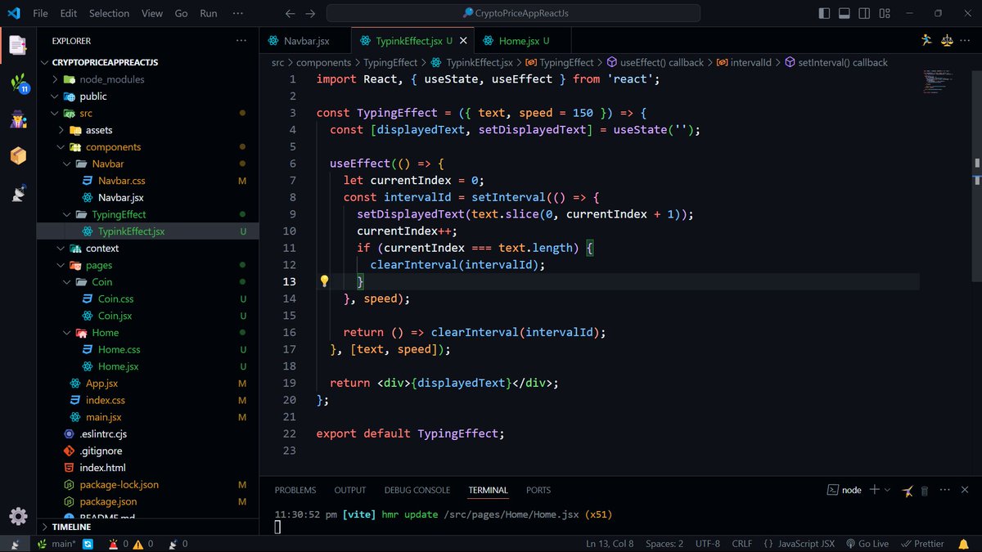Toggle the primary side bar layout icon
The height and width of the screenshot is (552, 982).
pos(824,13)
